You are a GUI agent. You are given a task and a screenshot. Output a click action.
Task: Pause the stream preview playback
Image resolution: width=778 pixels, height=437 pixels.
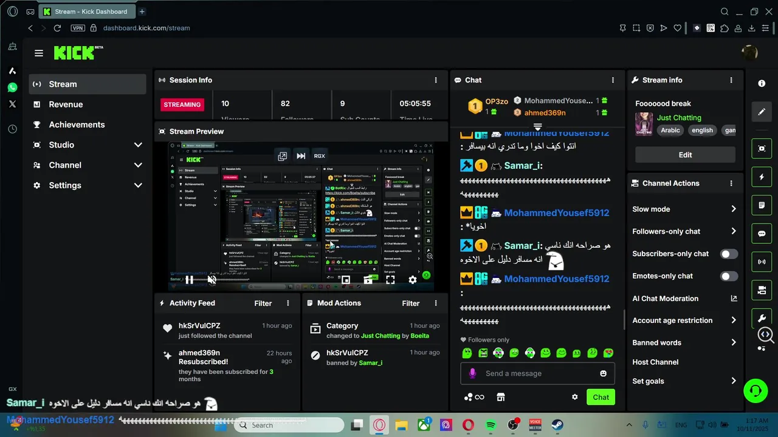(x=190, y=280)
